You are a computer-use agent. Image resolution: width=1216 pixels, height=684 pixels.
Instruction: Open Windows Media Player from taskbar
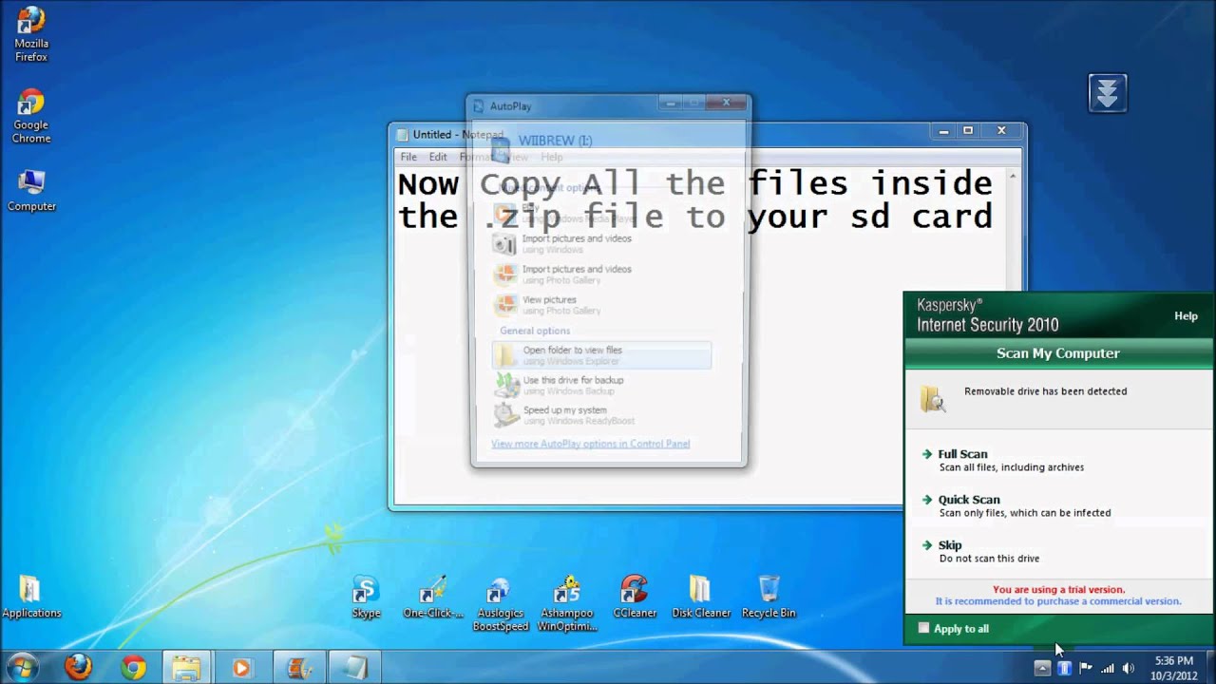(241, 668)
